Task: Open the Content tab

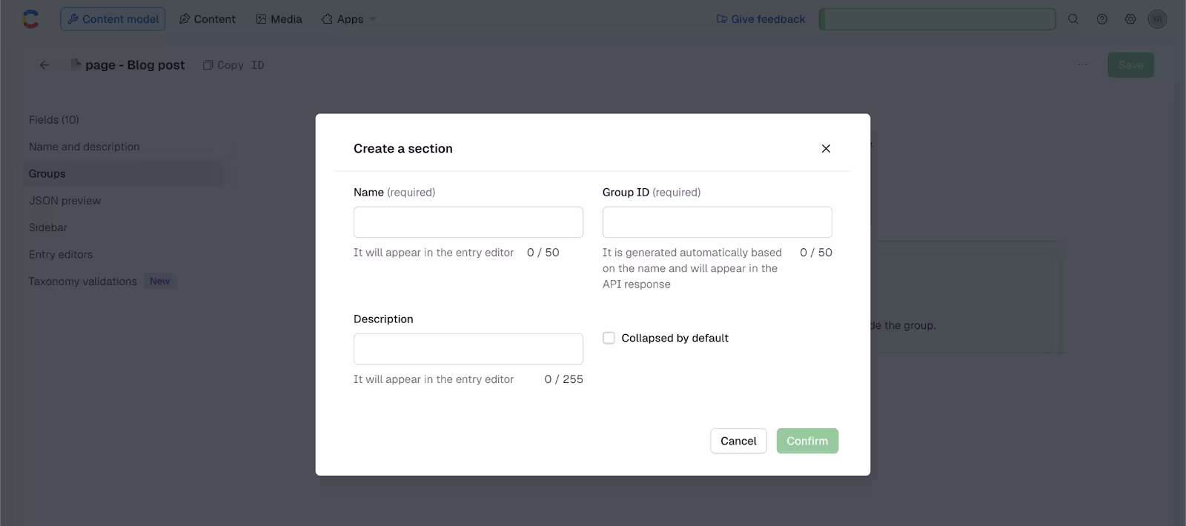Action: pos(208,19)
